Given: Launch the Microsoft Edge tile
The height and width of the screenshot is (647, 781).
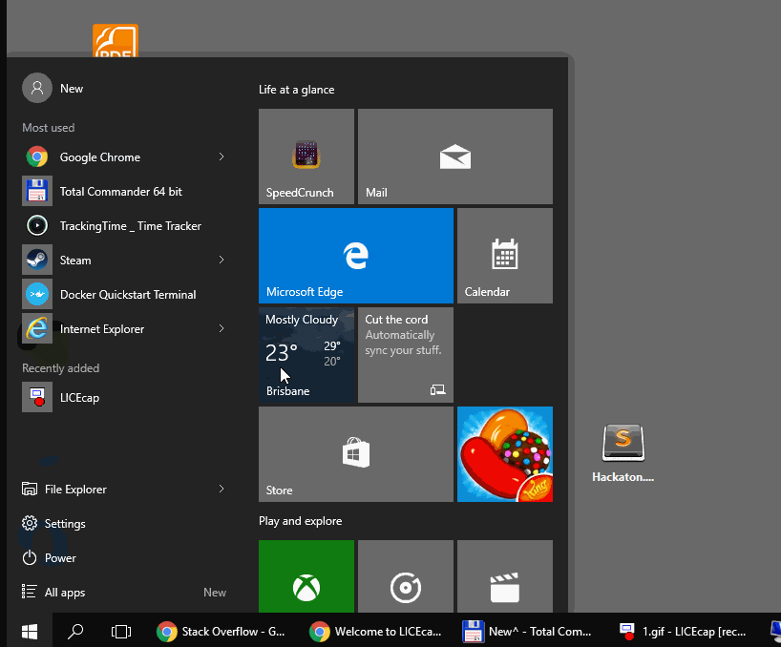Looking at the screenshot, I should (x=355, y=255).
